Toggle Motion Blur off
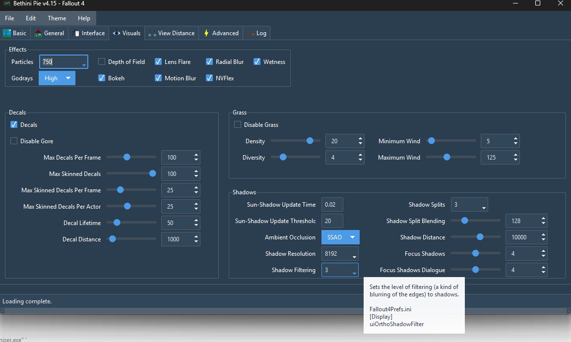571x342 pixels. (x=158, y=78)
